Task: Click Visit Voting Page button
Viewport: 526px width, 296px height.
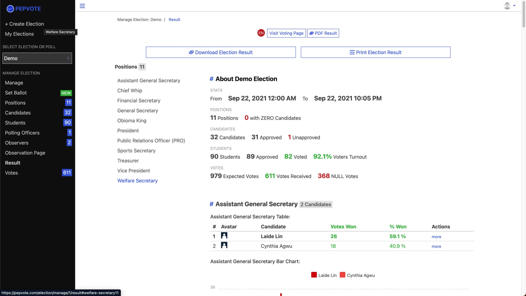Action: pyautogui.click(x=286, y=33)
